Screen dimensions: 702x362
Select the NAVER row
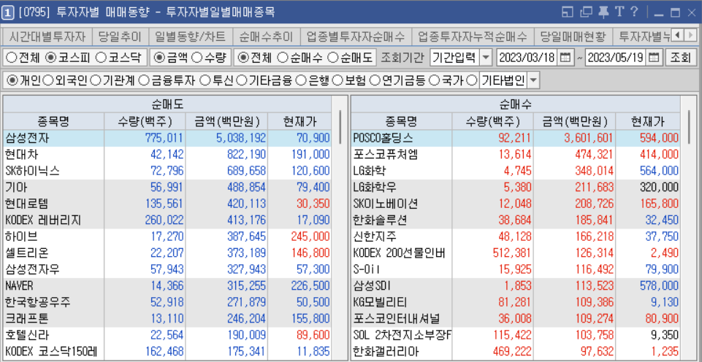[x=167, y=286]
